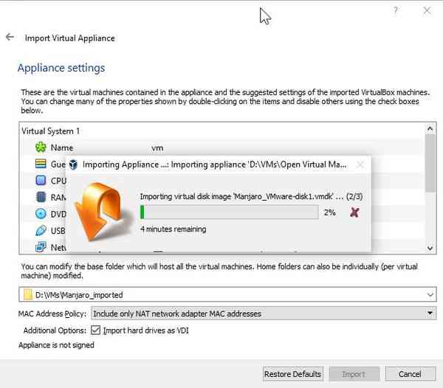Screen dimensions: 443x388
Task: Click the VirtualBox cube icon in progress dialog title
Action: 73,164
